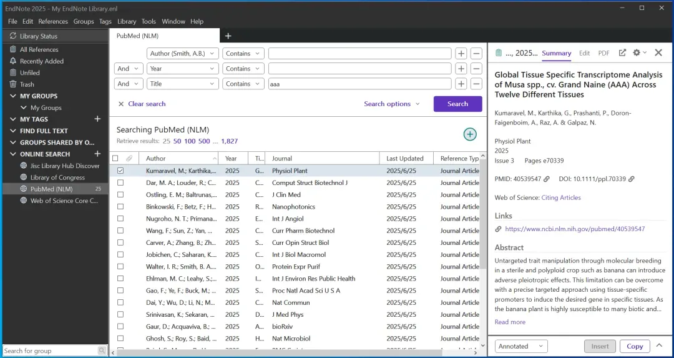Click the green add-to-library plus icon
This screenshot has width=674, height=358.
(470, 134)
